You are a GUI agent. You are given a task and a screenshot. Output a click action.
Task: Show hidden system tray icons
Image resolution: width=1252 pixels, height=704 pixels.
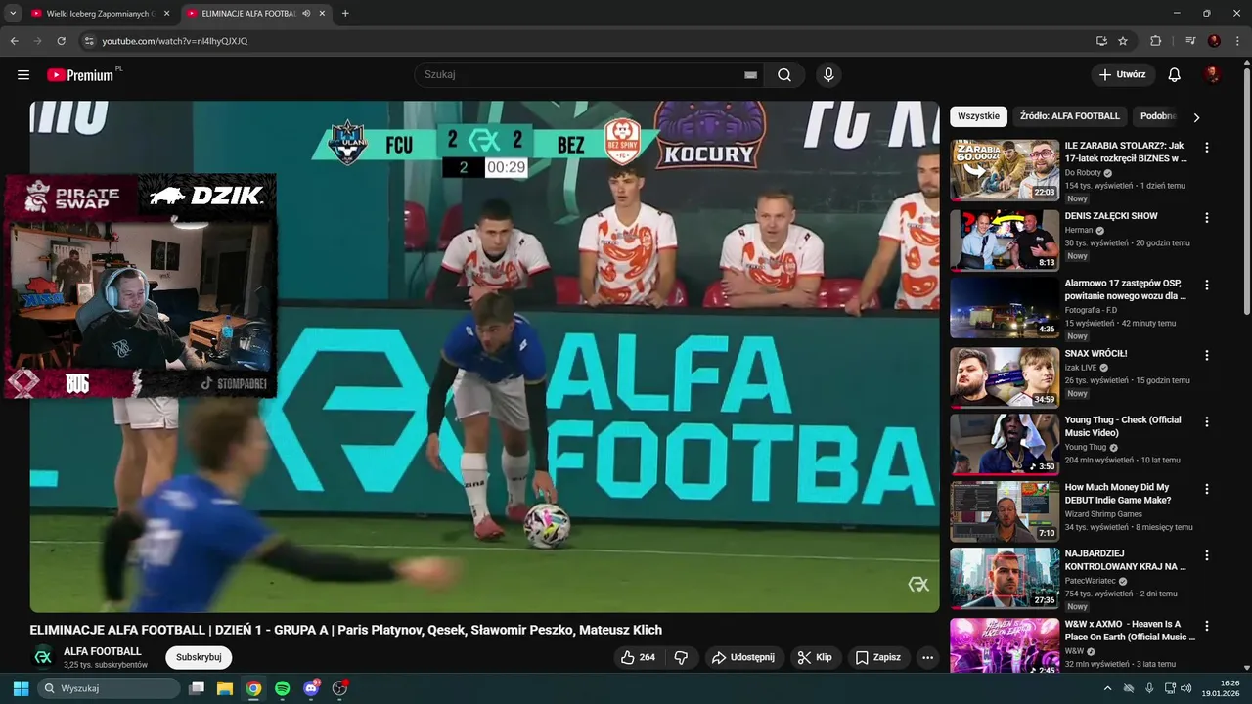click(x=1107, y=688)
